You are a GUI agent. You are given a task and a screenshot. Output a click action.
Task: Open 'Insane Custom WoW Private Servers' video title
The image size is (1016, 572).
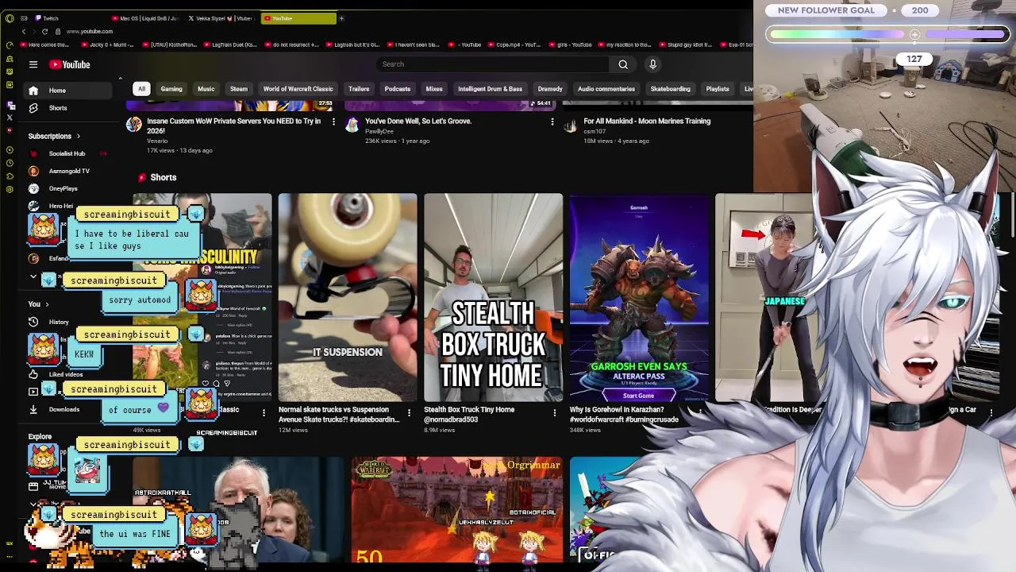[x=233, y=126]
